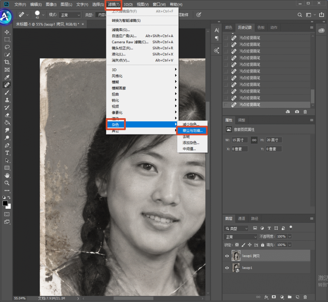The image size is (328, 302).
Task: Select the Pen tool
Action: coord(7,145)
